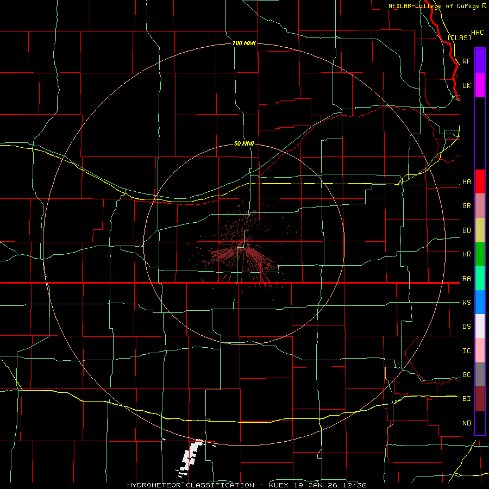Click the UK magenta legend swatch
The height and width of the screenshot is (489, 489).
tap(480, 85)
